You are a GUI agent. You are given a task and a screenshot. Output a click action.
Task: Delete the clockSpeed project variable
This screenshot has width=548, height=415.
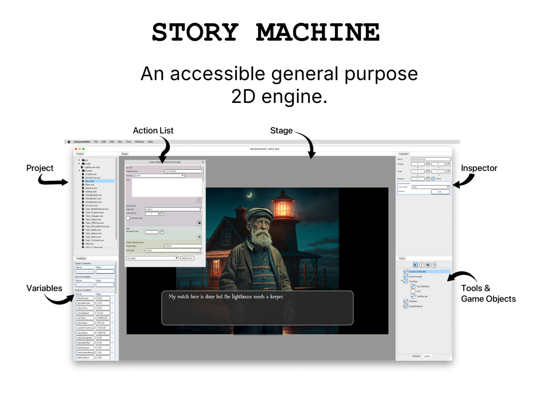pos(112,313)
